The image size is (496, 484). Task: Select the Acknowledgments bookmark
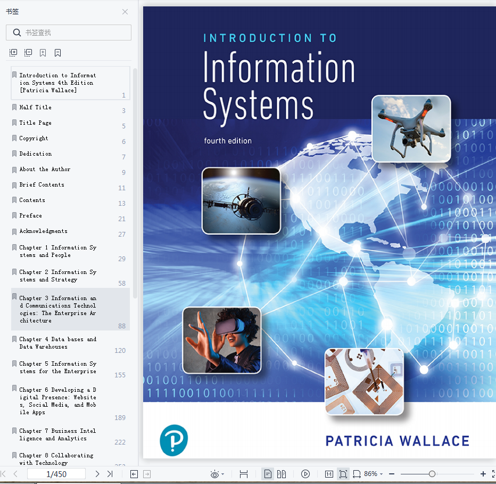tap(71, 232)
